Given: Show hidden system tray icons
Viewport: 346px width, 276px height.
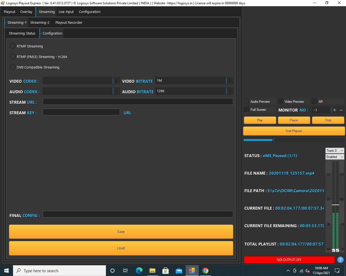Looking at the screenshot, I should [288, 271].
